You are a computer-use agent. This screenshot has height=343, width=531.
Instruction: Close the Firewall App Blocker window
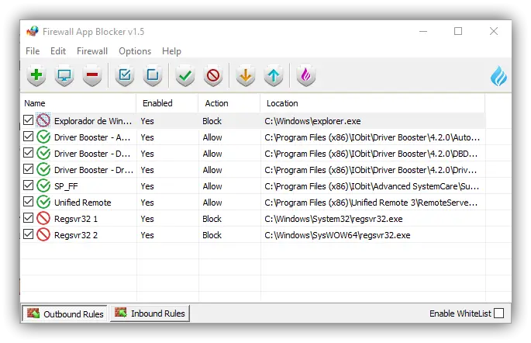click(494, 31)
